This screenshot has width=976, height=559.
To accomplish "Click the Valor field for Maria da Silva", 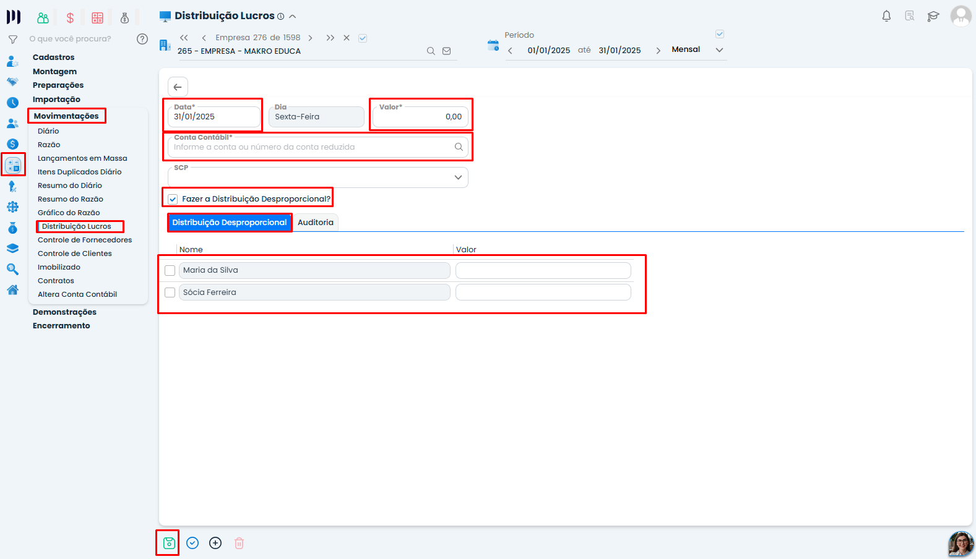I will [543, 270].
